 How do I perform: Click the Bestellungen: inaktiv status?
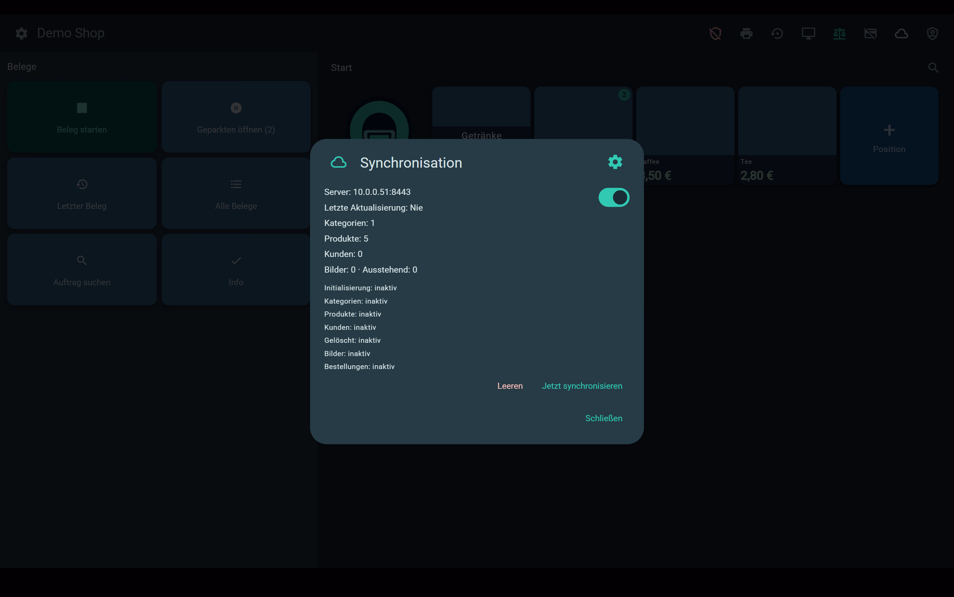pos(359,366)
